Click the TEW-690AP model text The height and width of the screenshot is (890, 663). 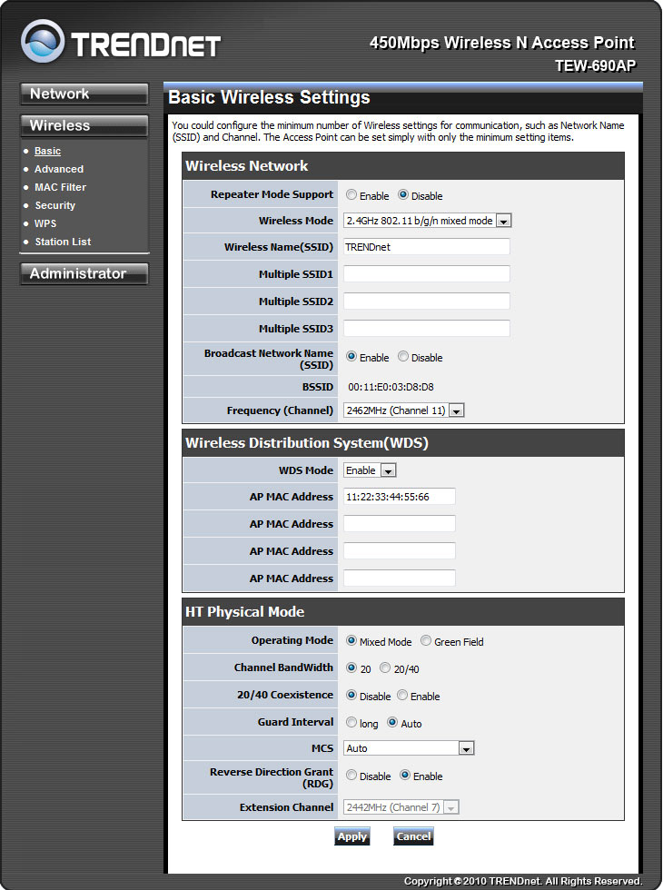coord(596,66)
